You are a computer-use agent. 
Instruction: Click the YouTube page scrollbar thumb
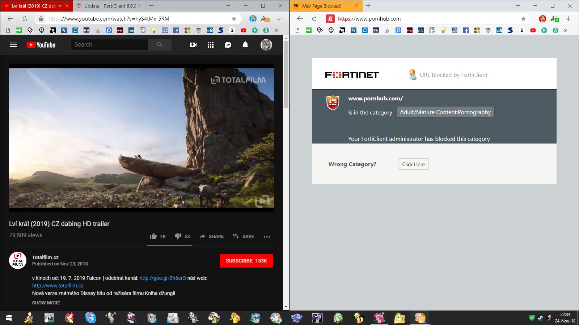click(286, 74)
